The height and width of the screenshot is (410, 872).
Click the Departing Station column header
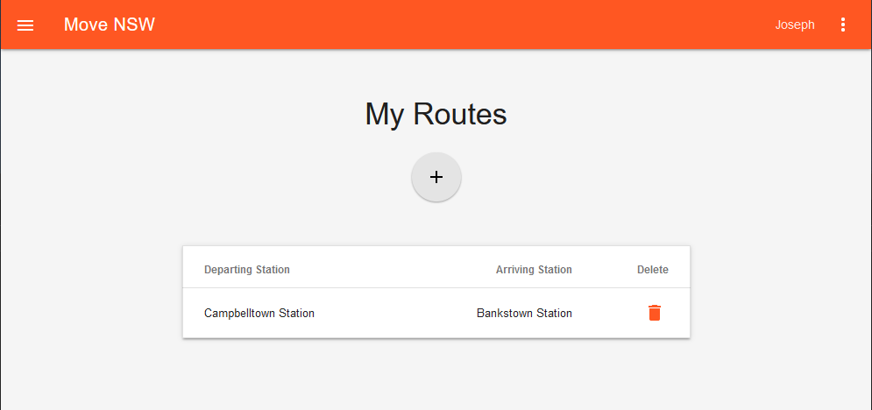(x=247, y=270)
